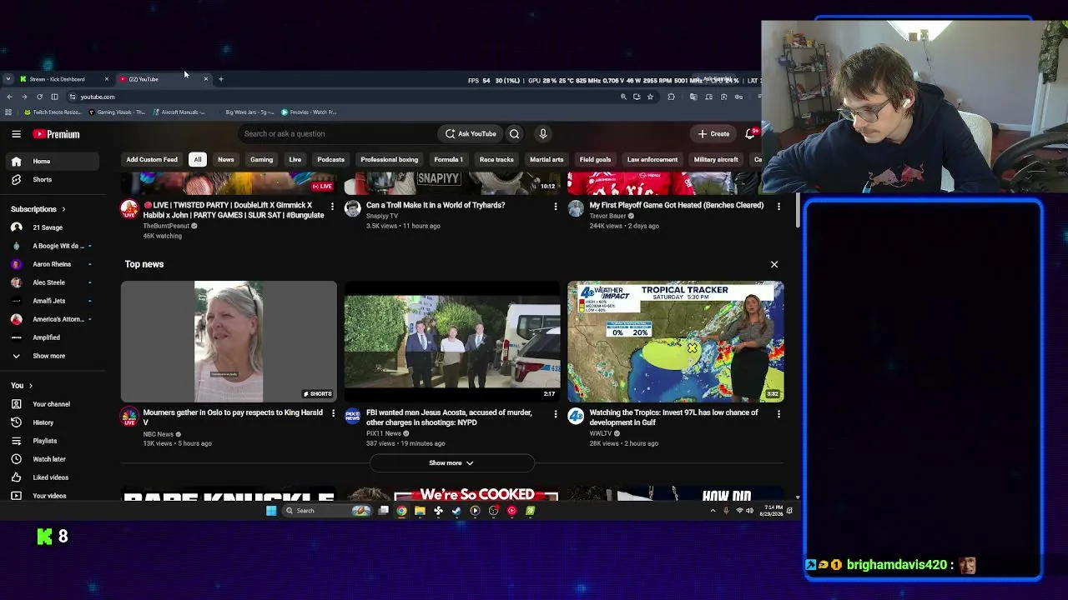
Task: Select the News filter chip
Action: [226, 159]
